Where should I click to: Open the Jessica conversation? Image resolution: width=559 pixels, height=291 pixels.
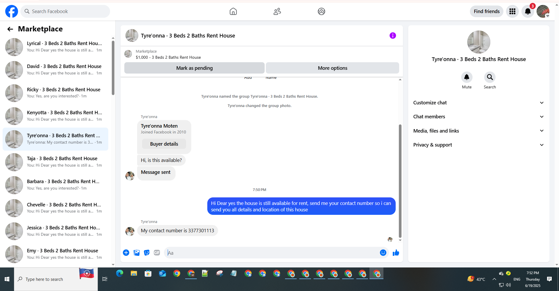pos(55,231)
